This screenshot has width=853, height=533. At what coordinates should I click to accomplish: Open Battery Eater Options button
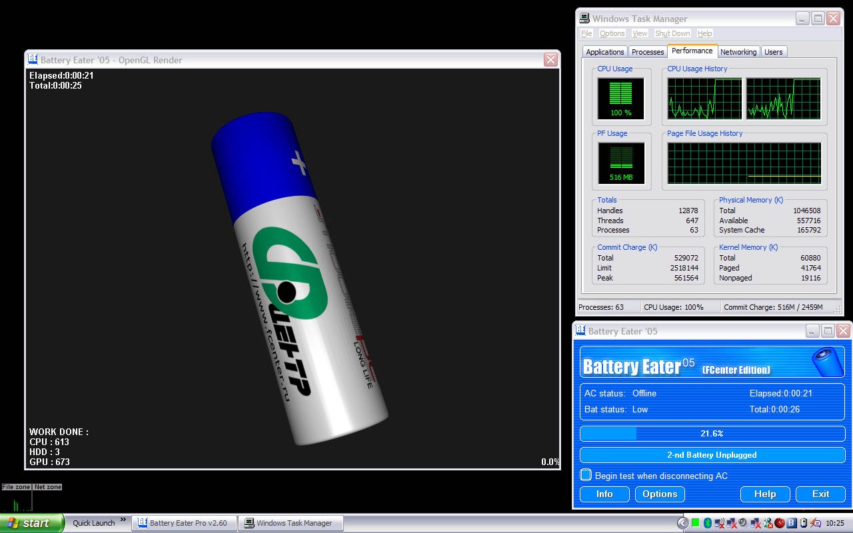tap(660, 494)
